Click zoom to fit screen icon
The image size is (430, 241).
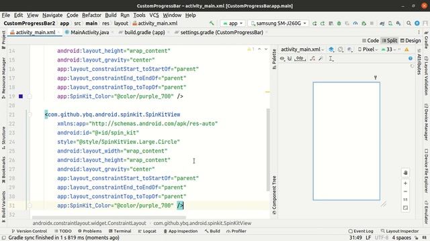(x=405, y=208)
